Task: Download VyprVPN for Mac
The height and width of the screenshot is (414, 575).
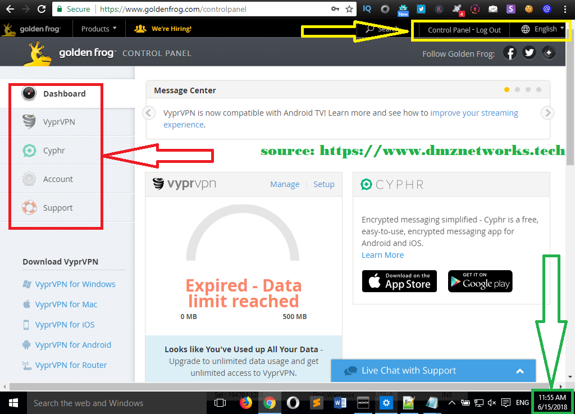Action: click(66, 304)
